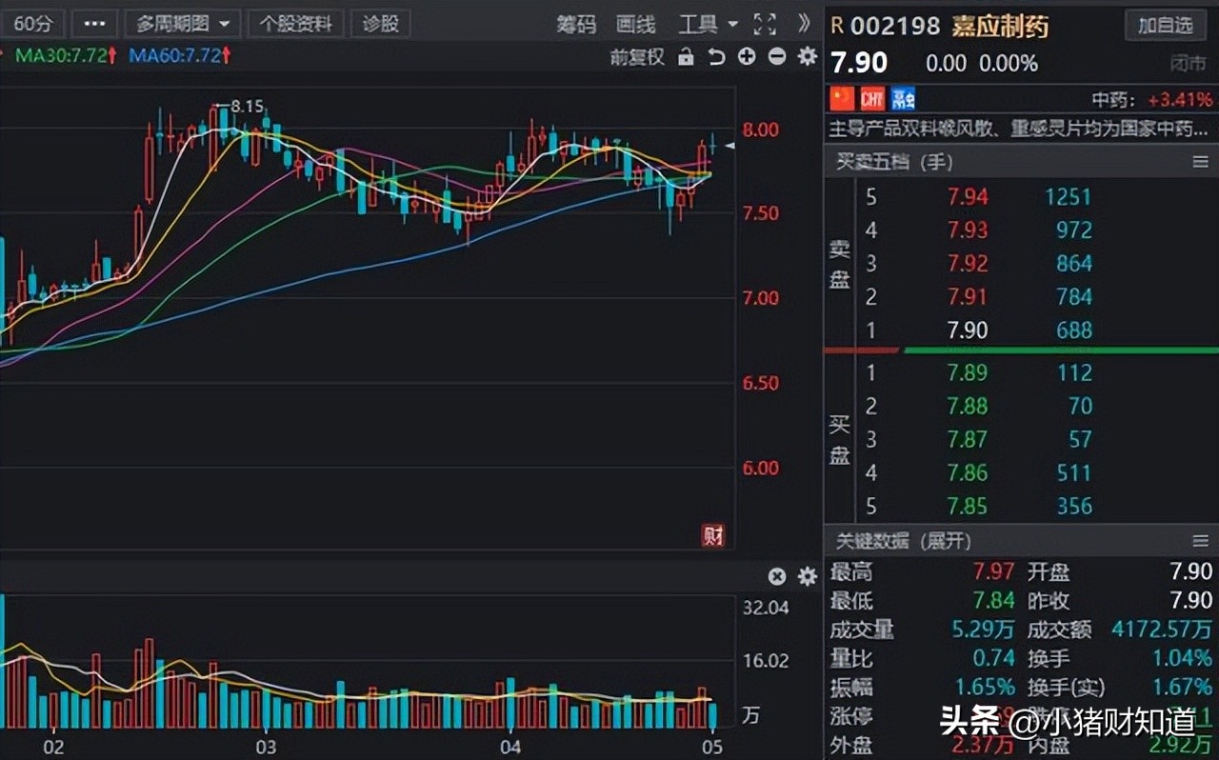Open the 多周期图 dropdown
The image size is (1219, 760).
click(181, 23)
